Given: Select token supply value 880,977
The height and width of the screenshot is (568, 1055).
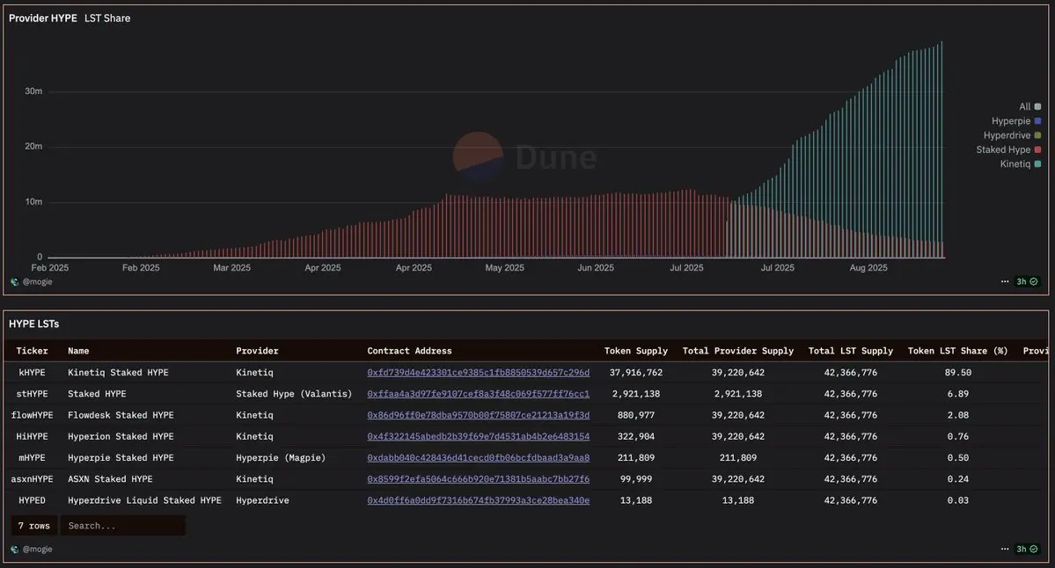Looking at the screenshot, I should 636,415.
